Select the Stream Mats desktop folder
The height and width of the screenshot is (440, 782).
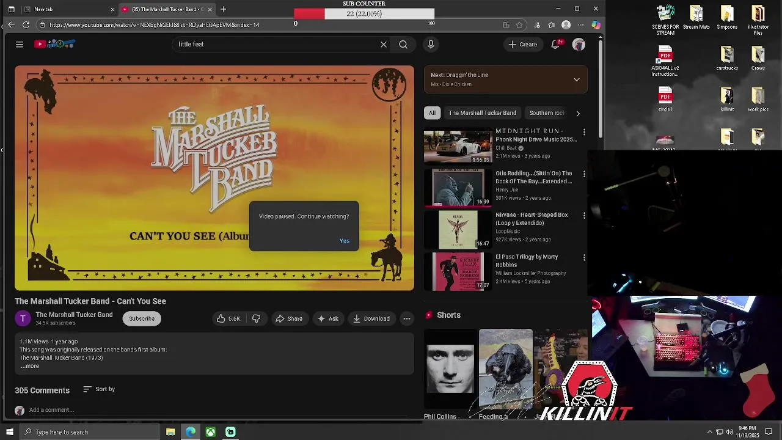pos(696,18)
